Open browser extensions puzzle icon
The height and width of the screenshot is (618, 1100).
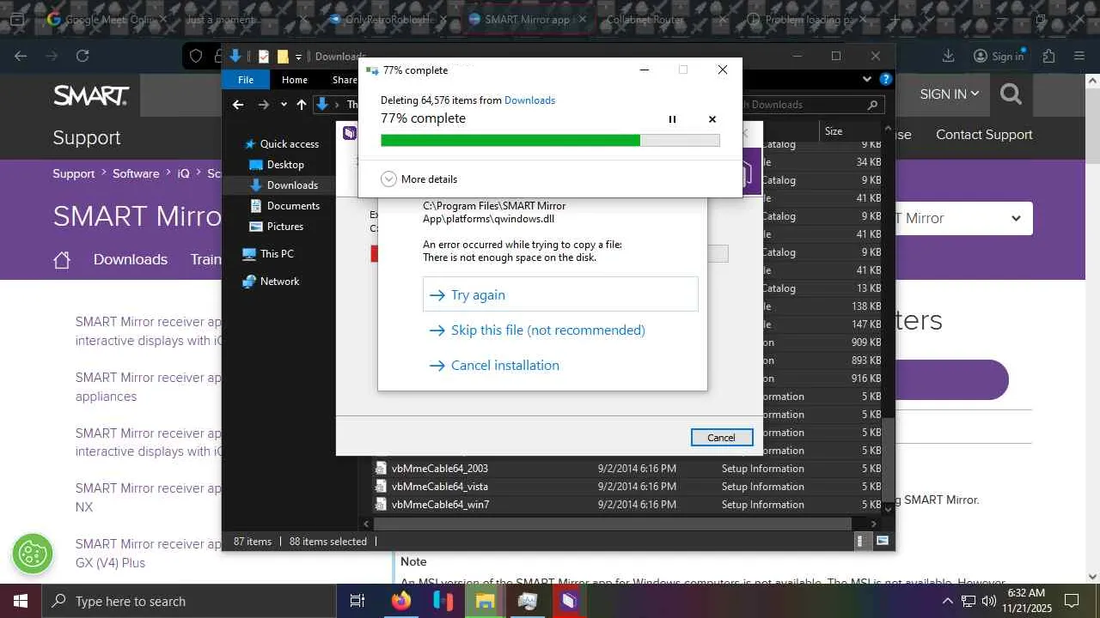[1048, 56]
